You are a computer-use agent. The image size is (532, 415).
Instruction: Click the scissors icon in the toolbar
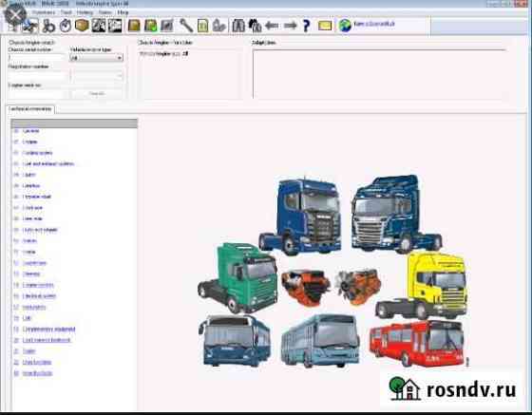tap(48, 26)
